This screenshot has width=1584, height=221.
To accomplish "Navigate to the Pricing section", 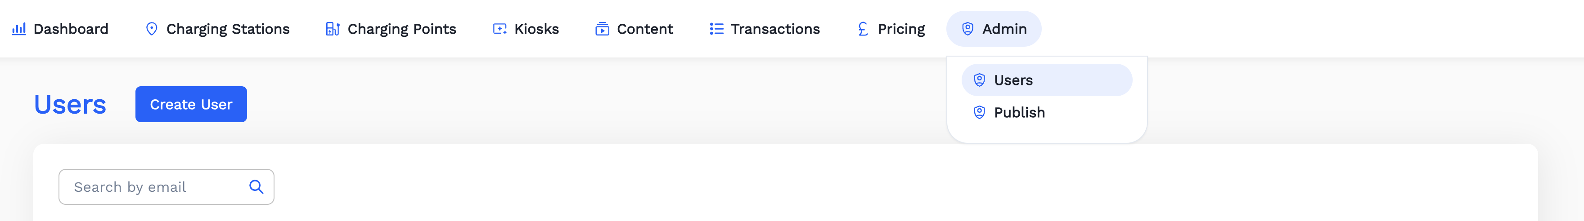I will pos(901,29).
